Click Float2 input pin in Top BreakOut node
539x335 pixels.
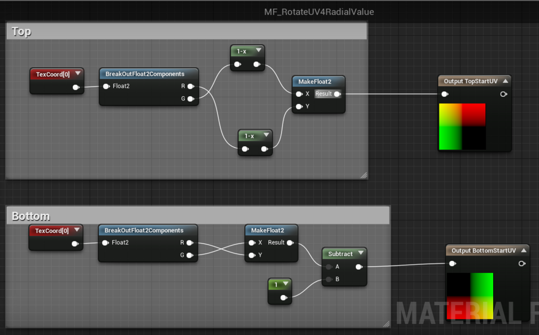coord(106,86)
